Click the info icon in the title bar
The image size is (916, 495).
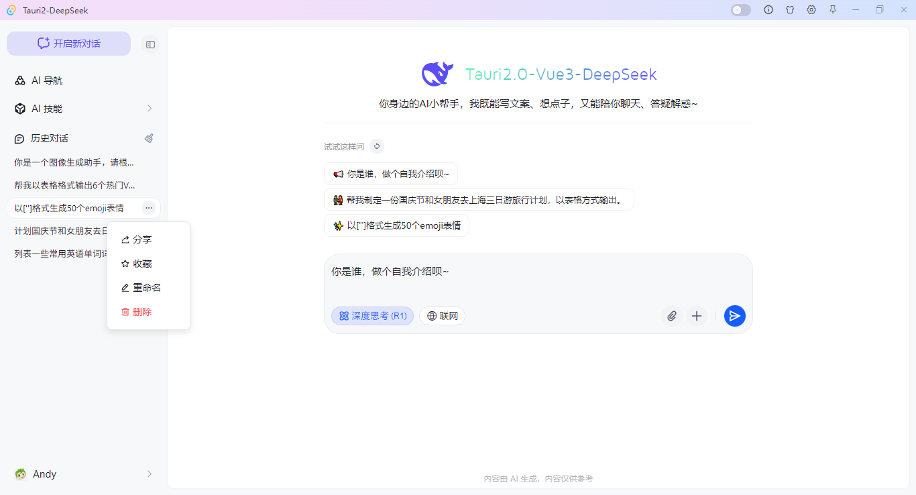point(768,10)
